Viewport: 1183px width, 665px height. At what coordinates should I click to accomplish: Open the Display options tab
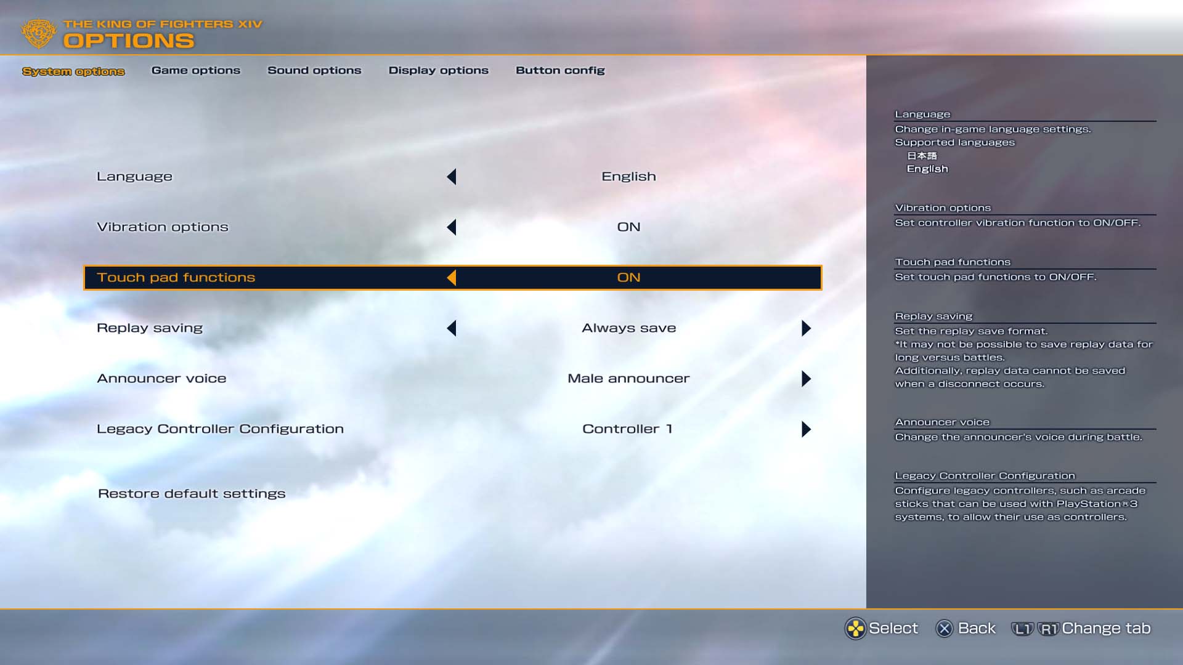438,71
